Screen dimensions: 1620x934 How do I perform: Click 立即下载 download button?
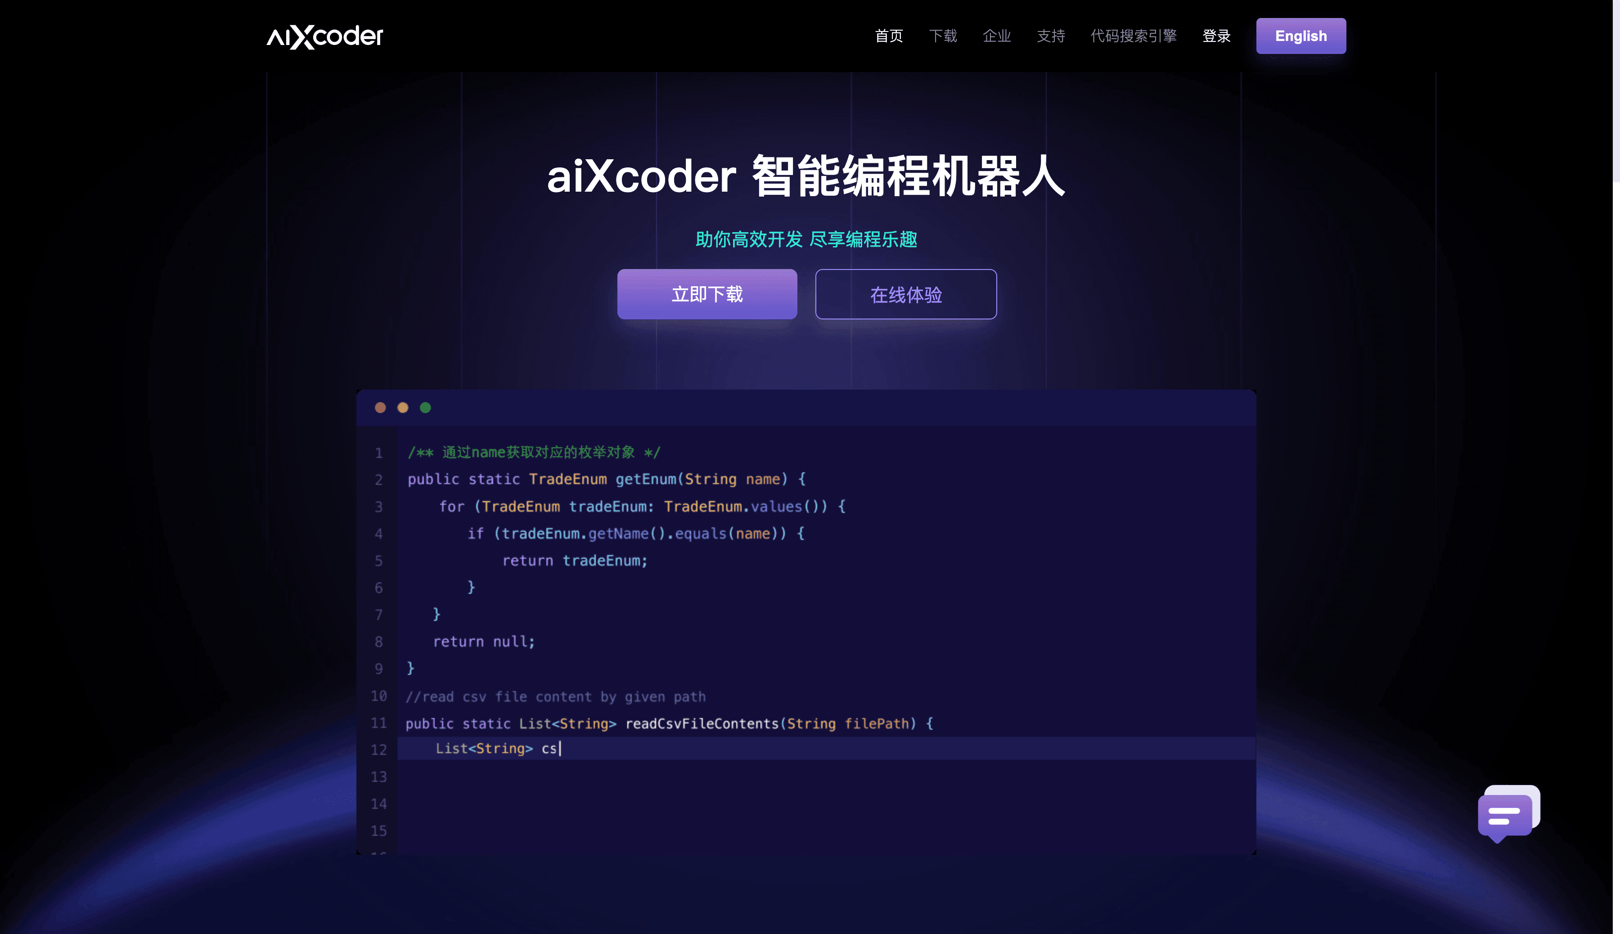(x=708, y=293)
